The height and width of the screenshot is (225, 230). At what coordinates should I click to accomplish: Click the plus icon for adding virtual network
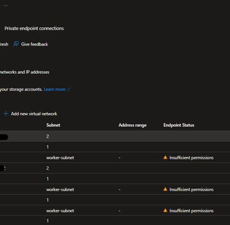tap(6, 114)
